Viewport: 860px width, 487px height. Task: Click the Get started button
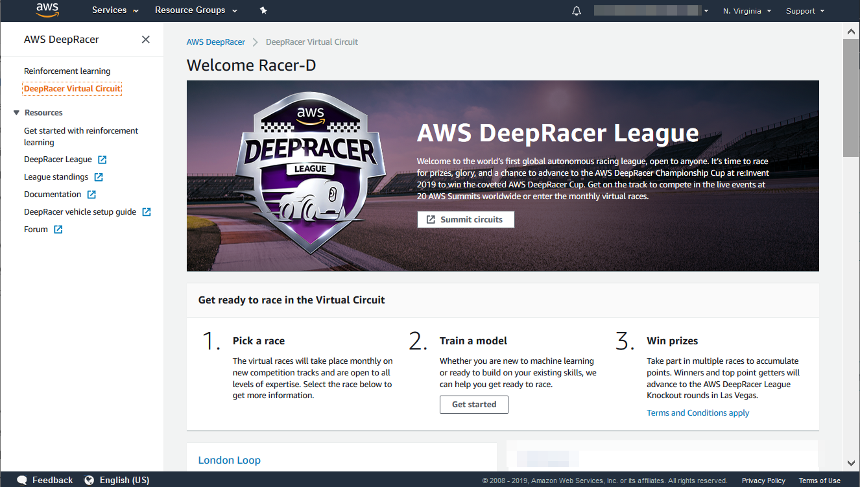[473, 405]
